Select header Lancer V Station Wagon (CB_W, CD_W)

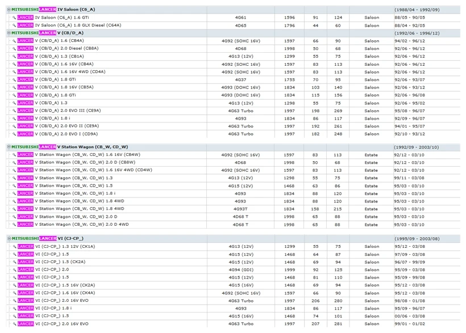[69, 147]
